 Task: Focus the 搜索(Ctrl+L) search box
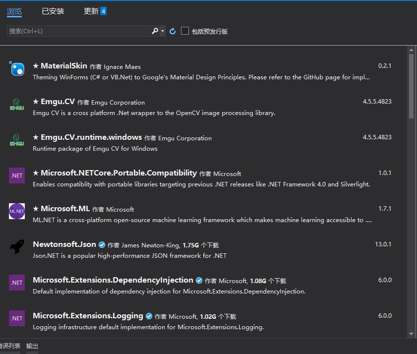(79, 31)
